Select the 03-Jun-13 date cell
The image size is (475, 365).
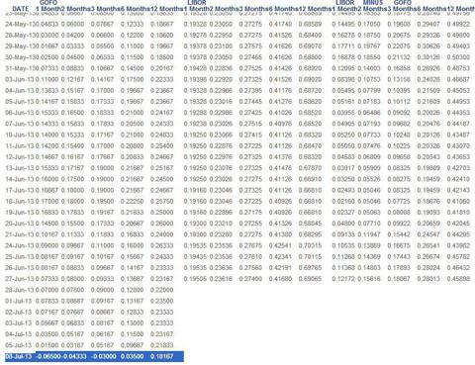(x=20, y=79)
